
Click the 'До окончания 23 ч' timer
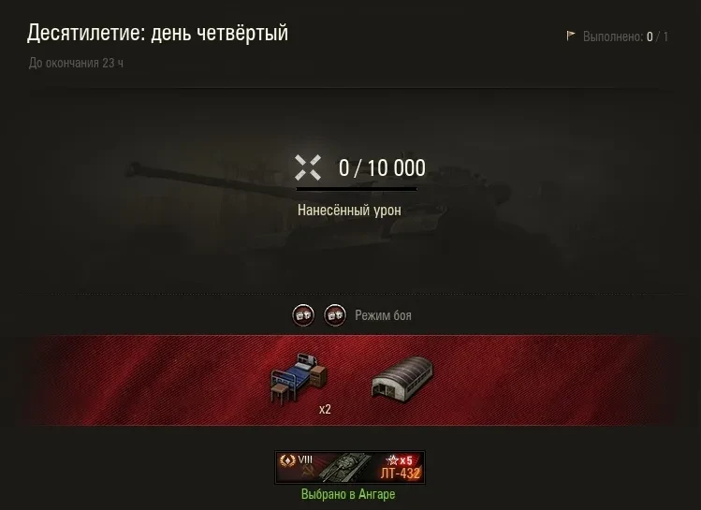76,63
